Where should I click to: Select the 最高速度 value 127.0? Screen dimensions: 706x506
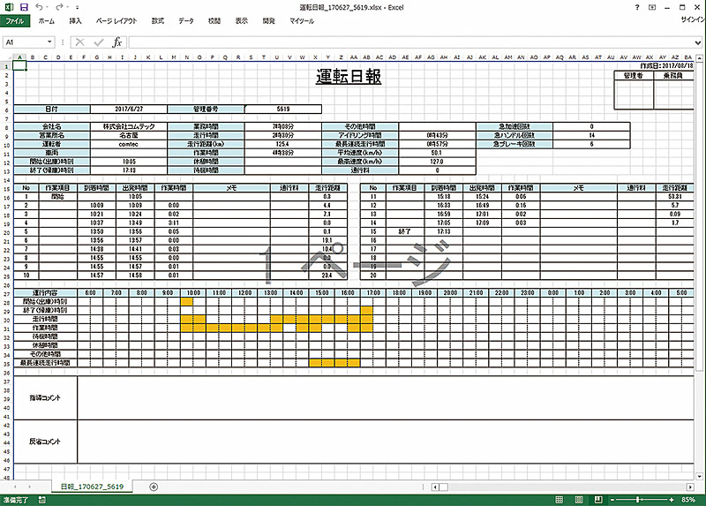pos(437,162)
